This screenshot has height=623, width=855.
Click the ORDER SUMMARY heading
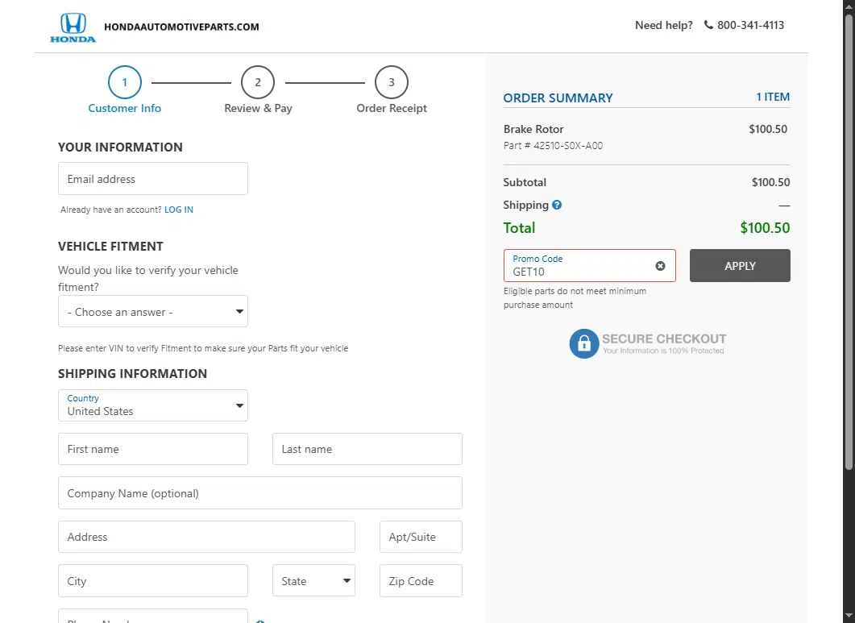point(558,98)
